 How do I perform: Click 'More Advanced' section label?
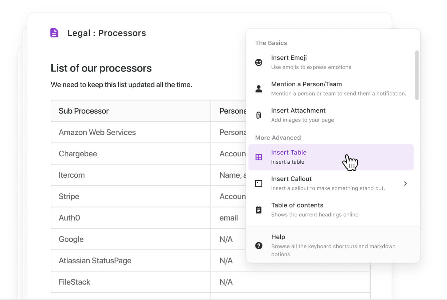coord(278,138)
